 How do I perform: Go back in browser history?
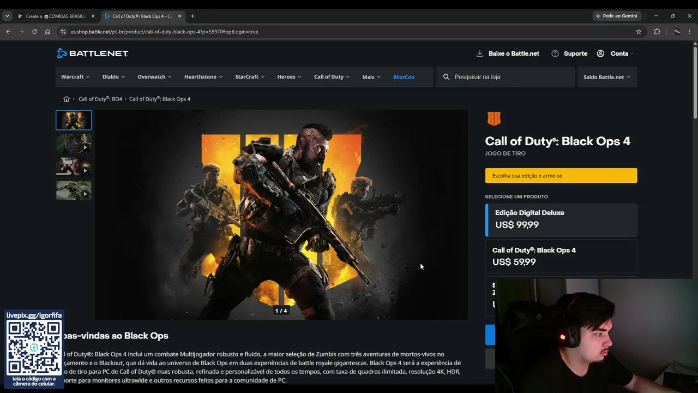pyautogui.click(x=8, y=32)
